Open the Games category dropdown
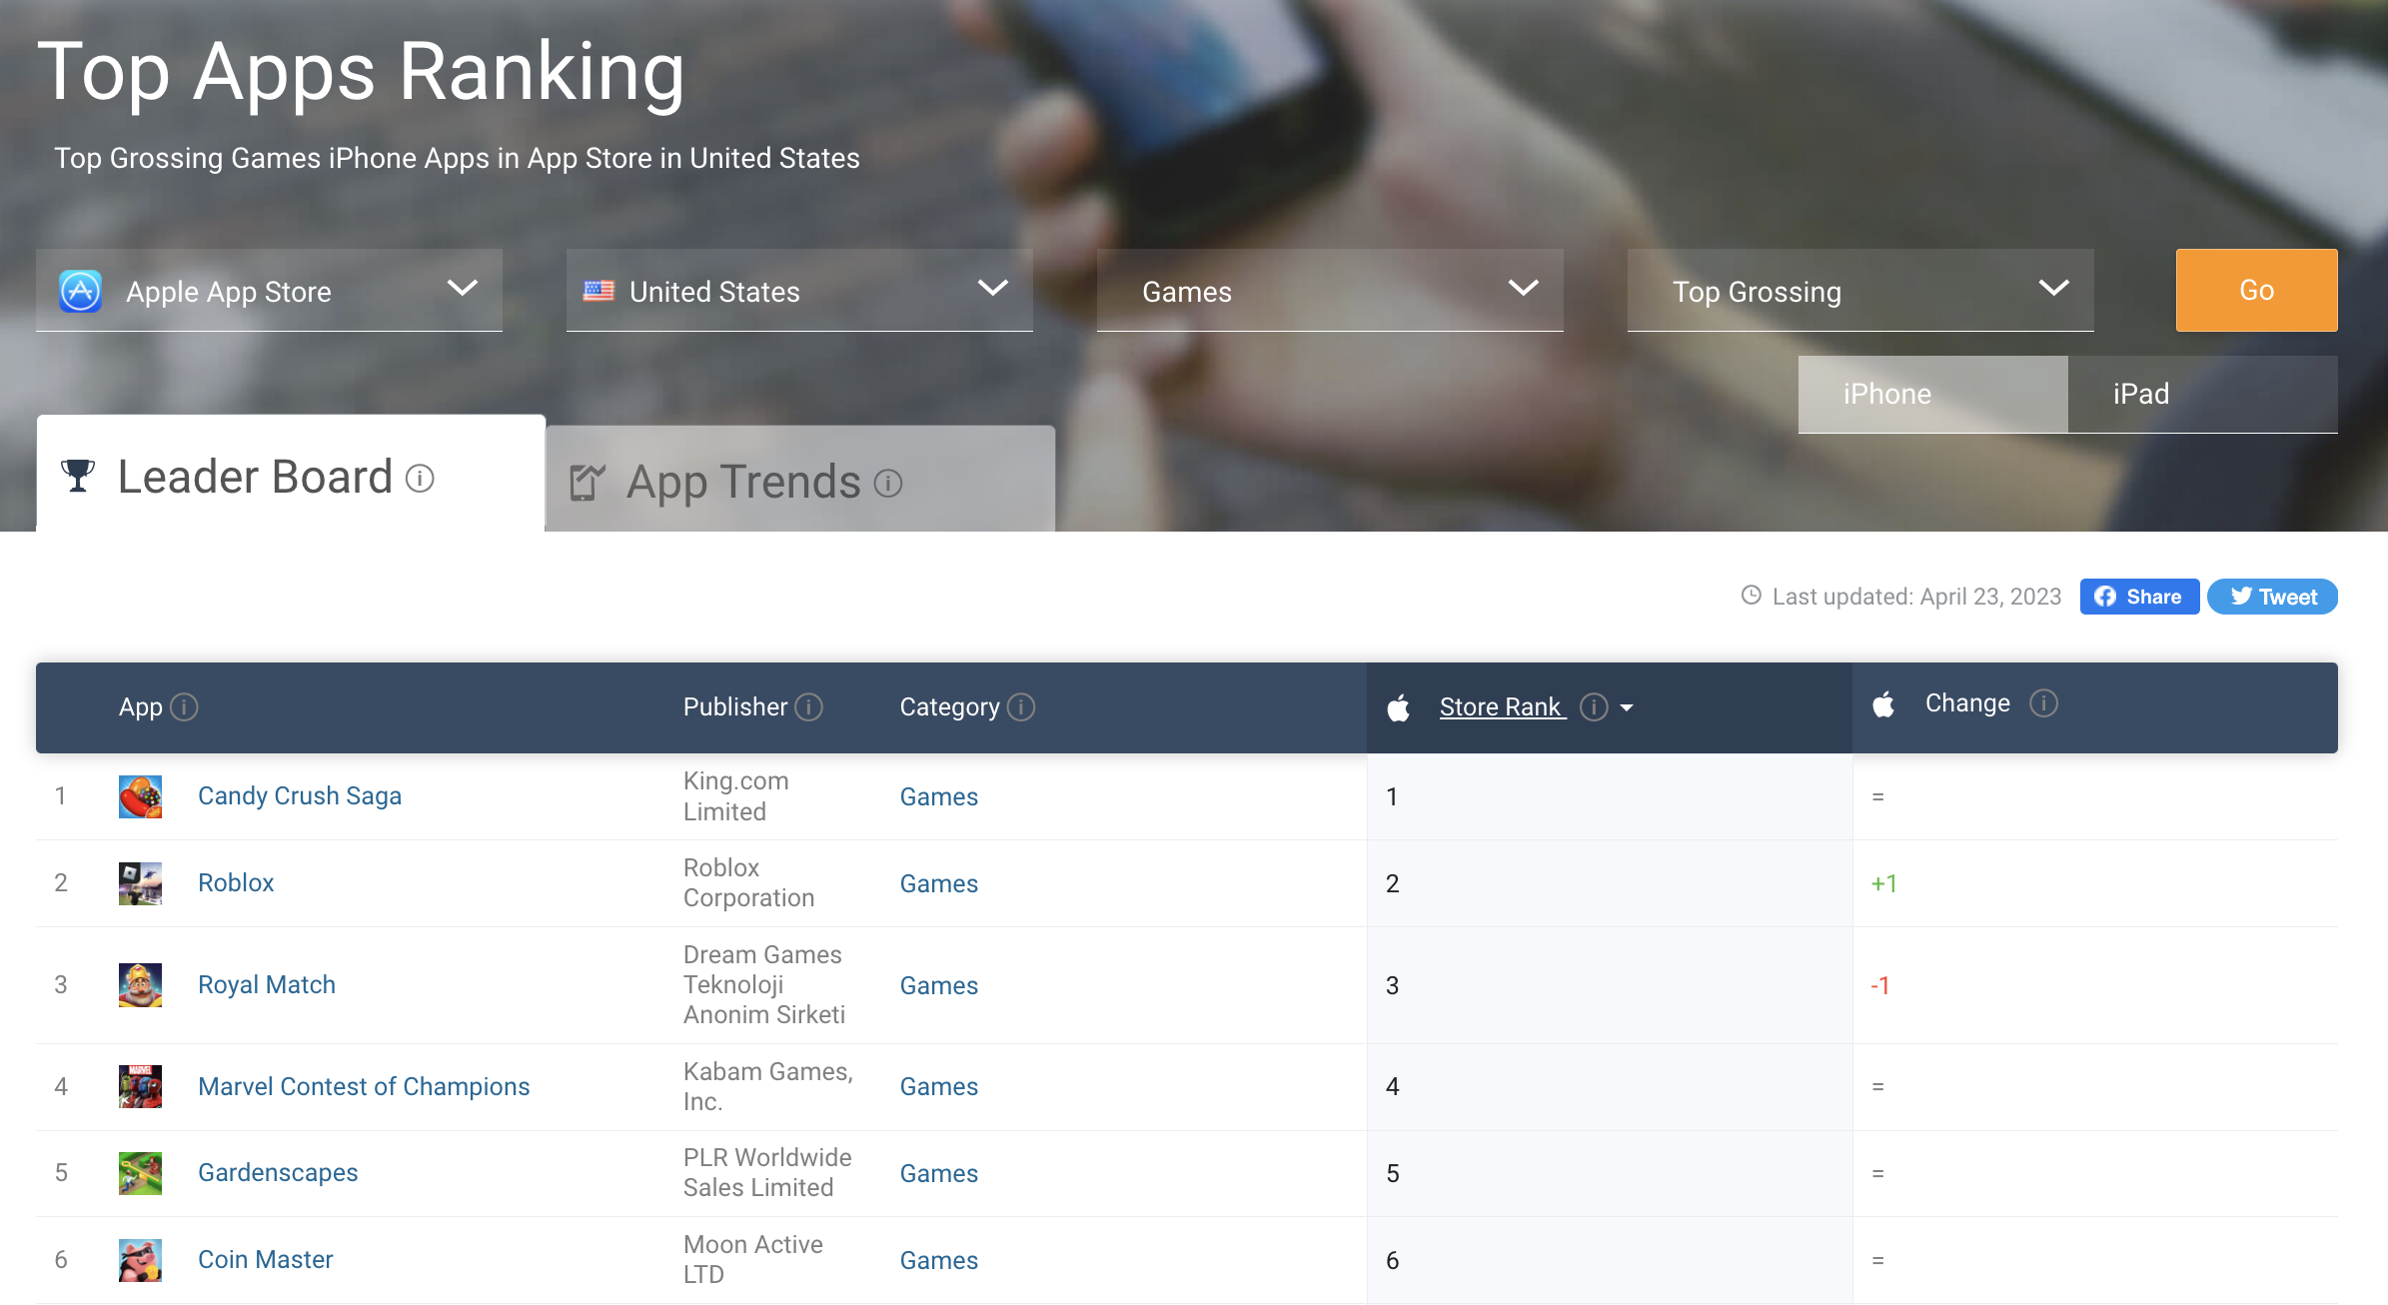Image resolution: width=2388 pixels, height=1305 pixels. point(1330,291)
